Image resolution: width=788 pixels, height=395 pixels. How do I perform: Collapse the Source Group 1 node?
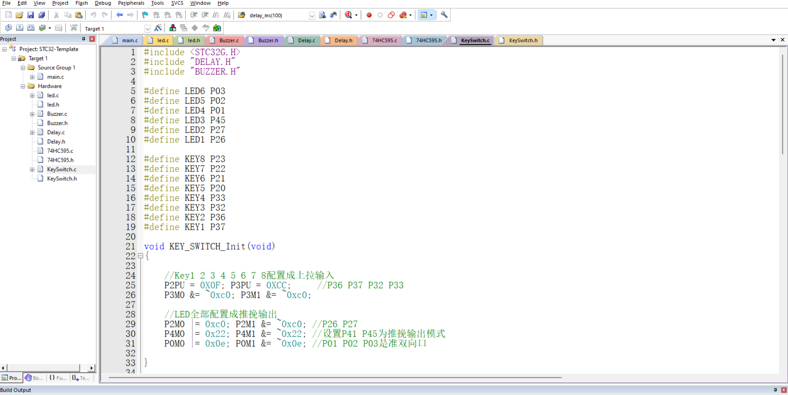23,68
